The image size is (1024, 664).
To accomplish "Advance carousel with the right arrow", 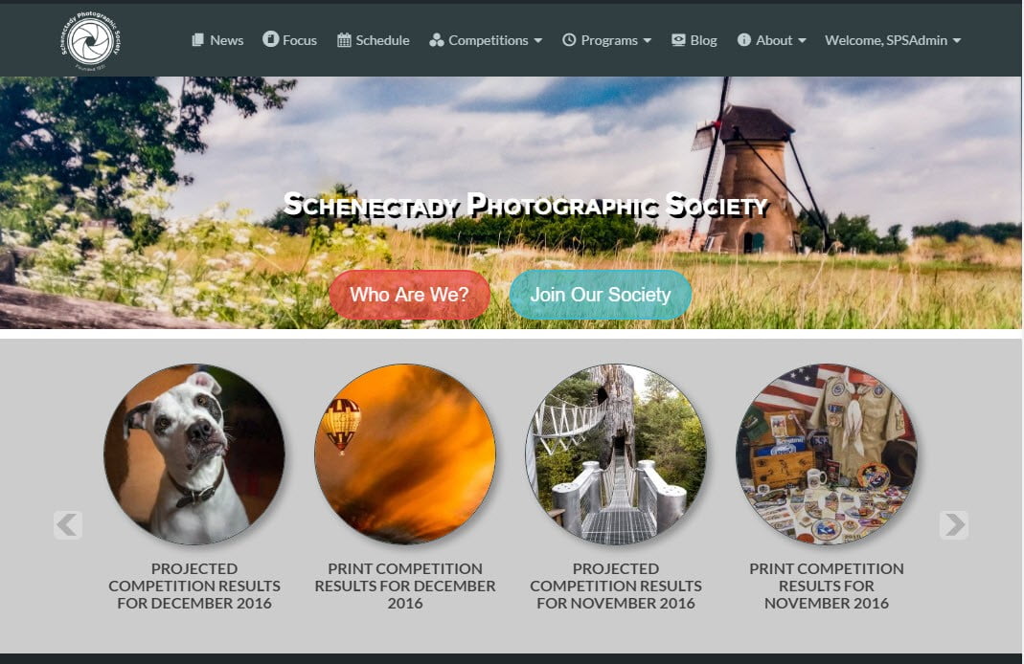I will pyautogui.click(x=953, y=524).
